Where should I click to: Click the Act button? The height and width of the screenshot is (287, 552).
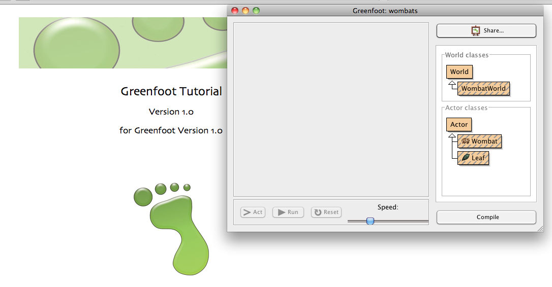(253, 212)
